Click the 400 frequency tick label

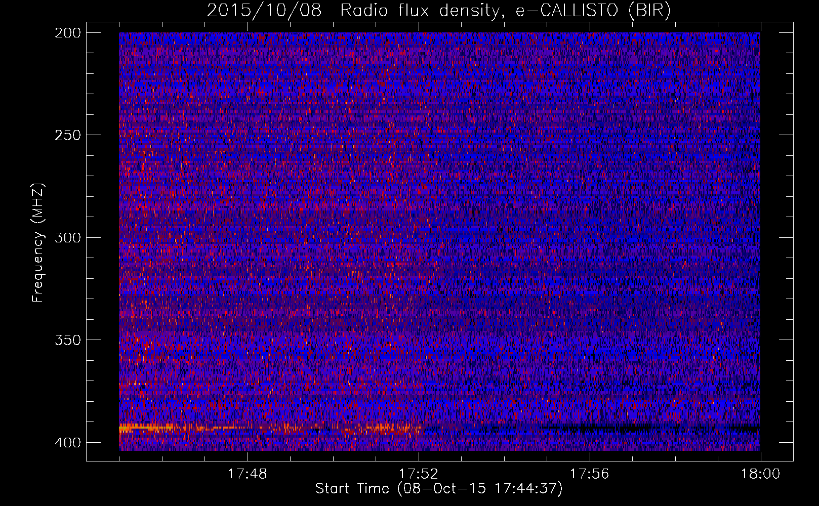pyautogui.click(x=67, y=442)
